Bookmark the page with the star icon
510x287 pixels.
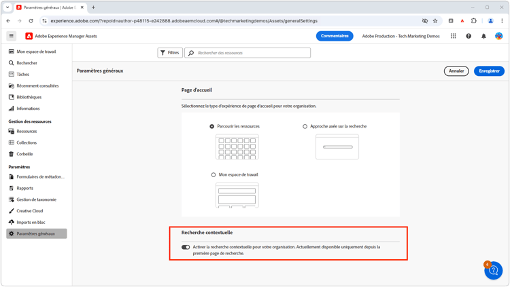[435, 21]
